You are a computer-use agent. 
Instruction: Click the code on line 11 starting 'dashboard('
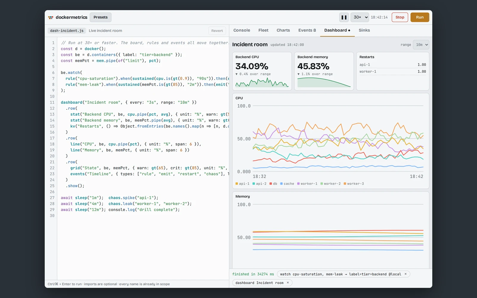pos(128,103)
